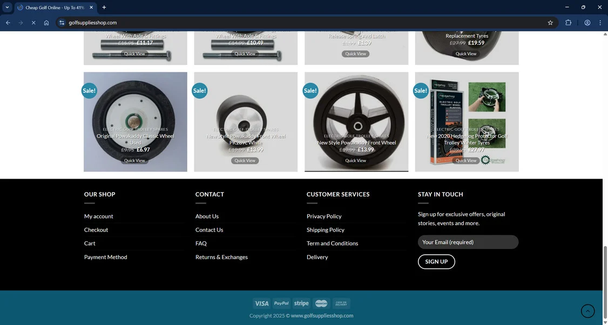Viewport: 608px width, 325px height.
Task: Switch to the Cheap Golf Online tab
Action: [55, 8]
